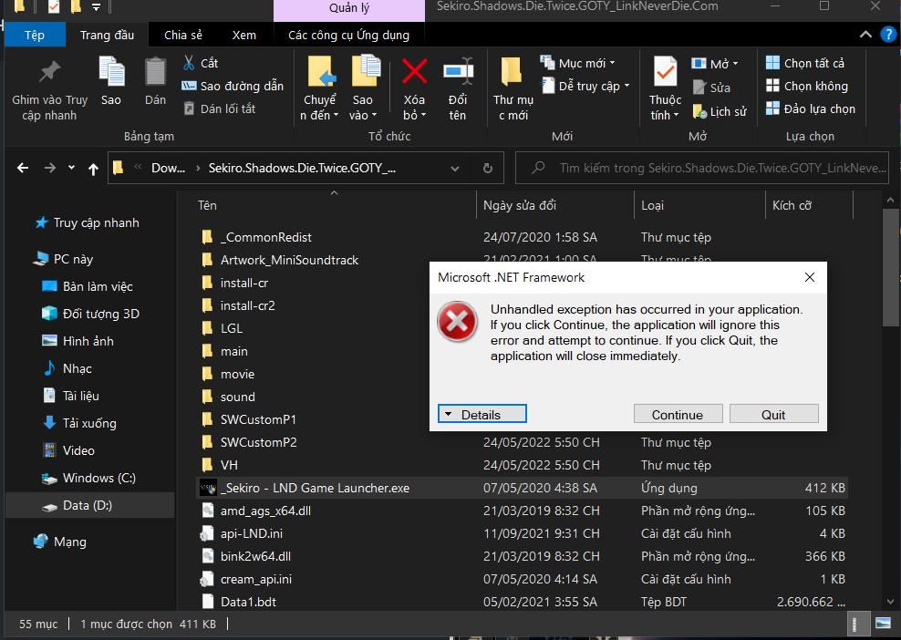Screen dimensions: 901x640
Task: Open recent locations dropdown arrow
Action: coord(71,168)
